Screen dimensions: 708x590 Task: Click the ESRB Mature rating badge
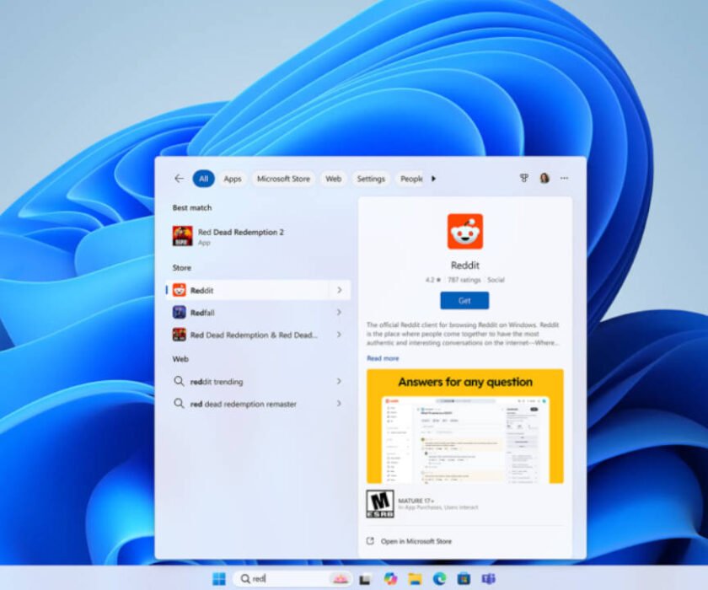[380, 504]
